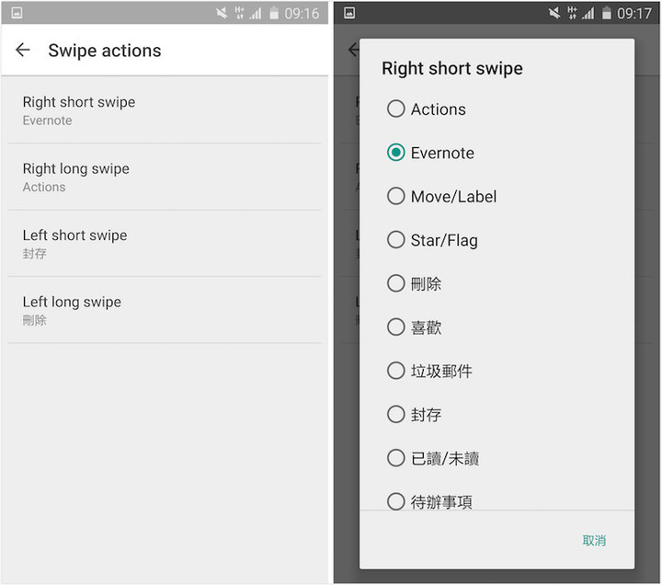The image size is (662, 585).
Task: Choose the Star/Flag radio option
Action: coord(396,240)
